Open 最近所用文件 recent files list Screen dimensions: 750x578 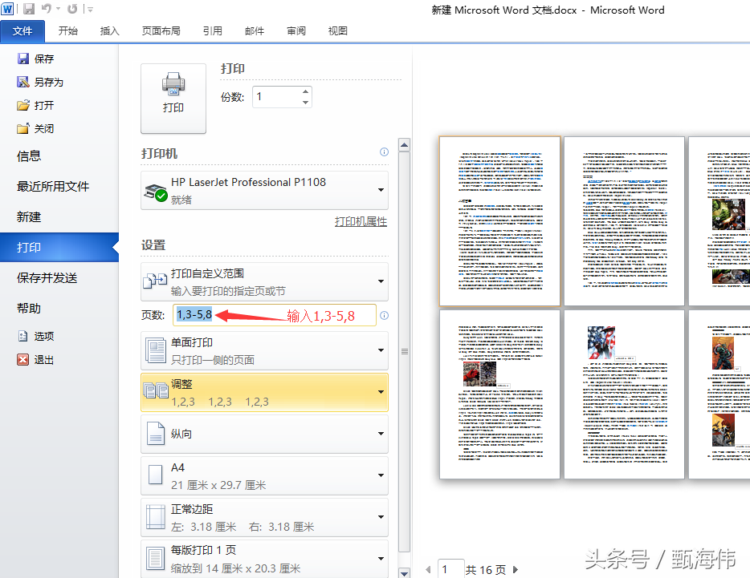pos(53,186)
